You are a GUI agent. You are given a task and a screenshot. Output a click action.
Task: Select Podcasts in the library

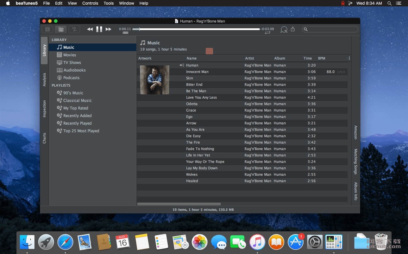[x=93, y=78]
